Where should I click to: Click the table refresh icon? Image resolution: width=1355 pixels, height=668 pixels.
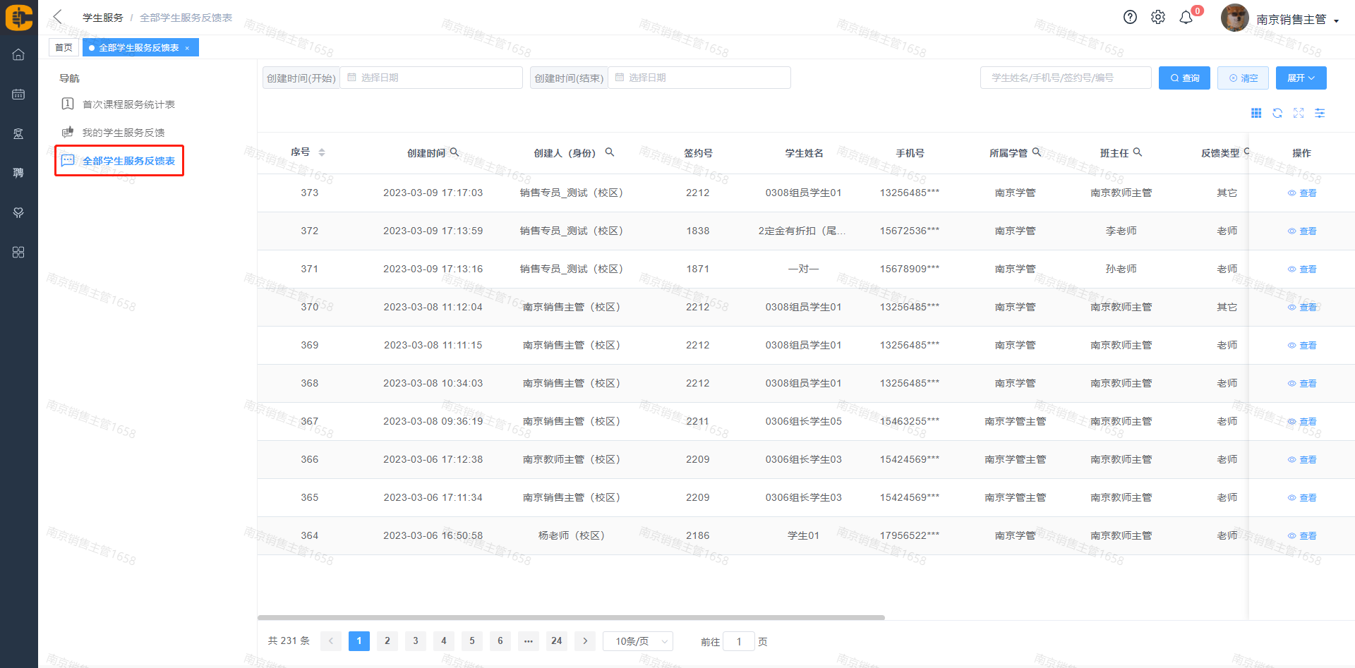[1277, 114]
